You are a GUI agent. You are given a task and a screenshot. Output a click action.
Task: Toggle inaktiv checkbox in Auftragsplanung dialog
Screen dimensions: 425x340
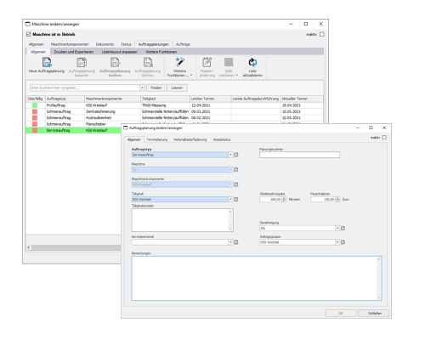[384, 138]
